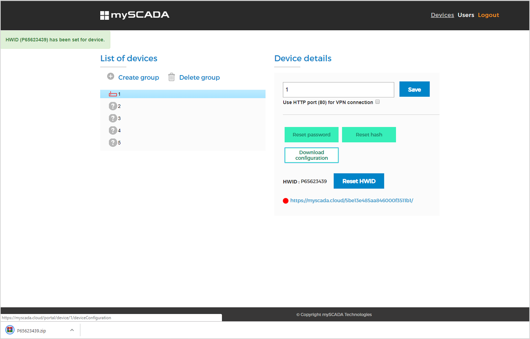530x339 pixels.
Task: Click the Reset HWID button
Action: coord(359,181)
